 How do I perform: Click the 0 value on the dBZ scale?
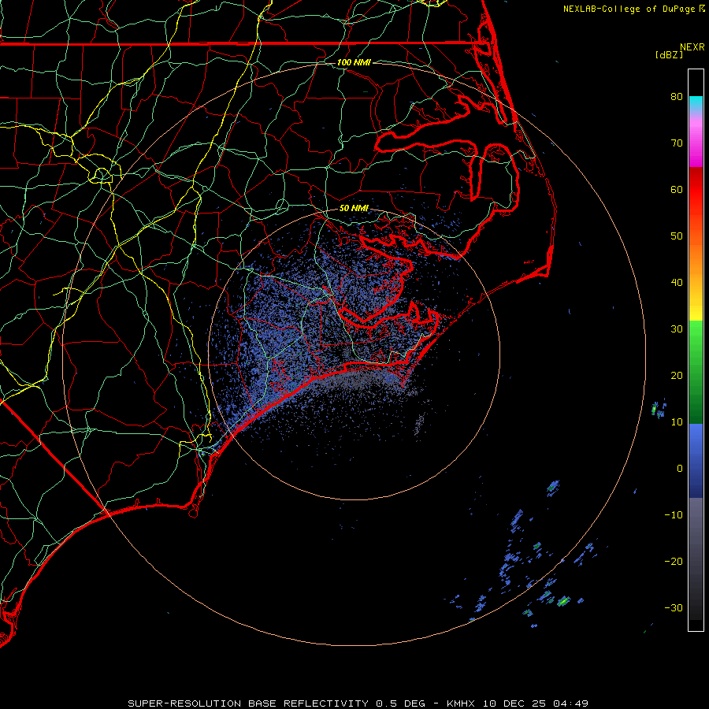point(680,469)
